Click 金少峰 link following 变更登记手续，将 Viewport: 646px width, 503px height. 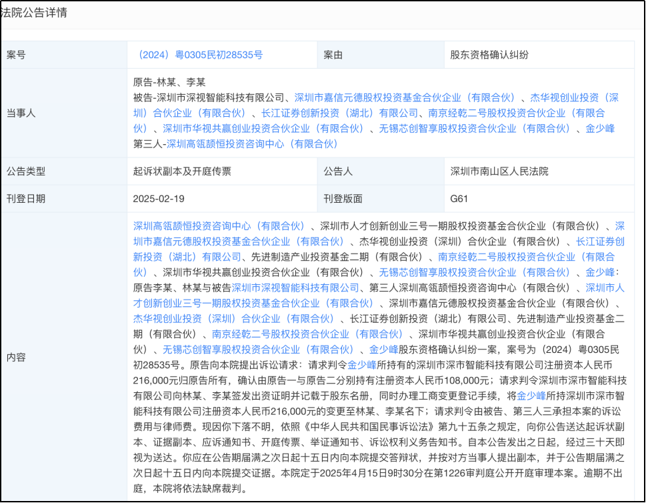[531, 396]
